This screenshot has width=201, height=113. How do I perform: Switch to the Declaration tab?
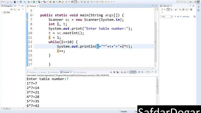pos(53,72)
